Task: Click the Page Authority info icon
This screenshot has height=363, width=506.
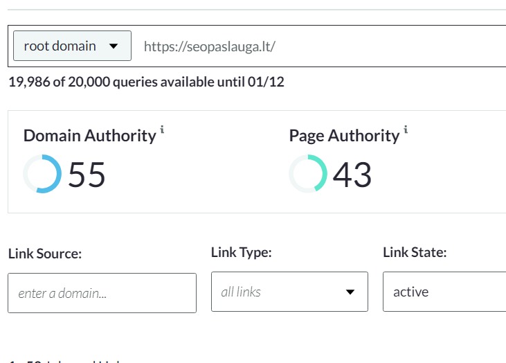Action: coord(406,129)
